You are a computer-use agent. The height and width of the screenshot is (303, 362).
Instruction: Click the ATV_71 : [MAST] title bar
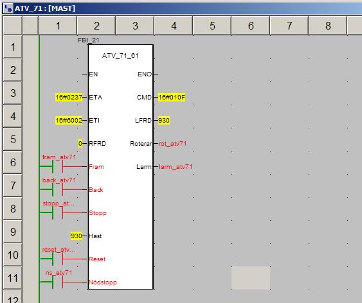click(182, 8)
